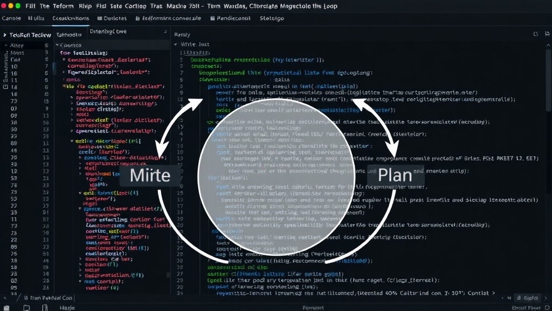The image size is (552, 311).
Task: Open the Masine menu
Action: point(177,6)
